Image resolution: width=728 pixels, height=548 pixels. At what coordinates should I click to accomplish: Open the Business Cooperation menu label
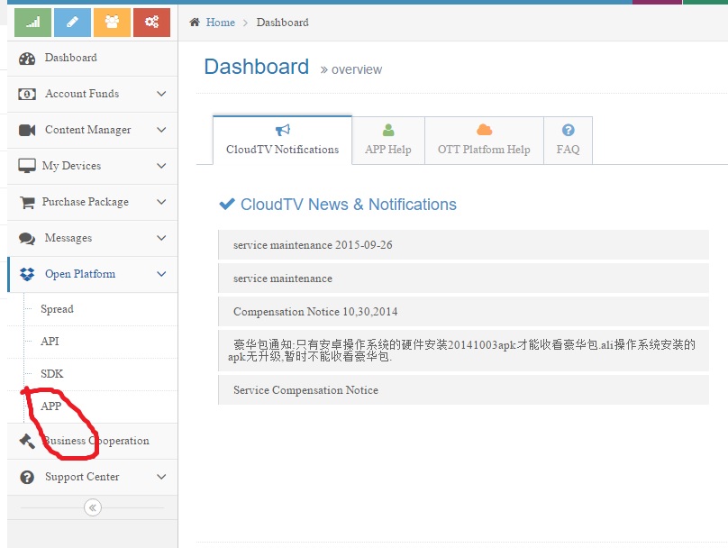pos(96,441)
